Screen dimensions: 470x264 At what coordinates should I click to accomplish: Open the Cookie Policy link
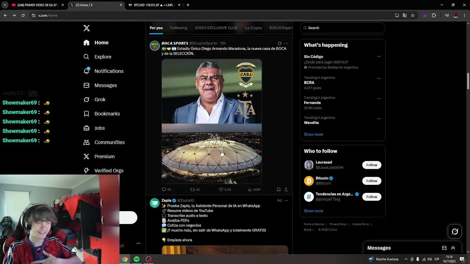tap(361, 224)
